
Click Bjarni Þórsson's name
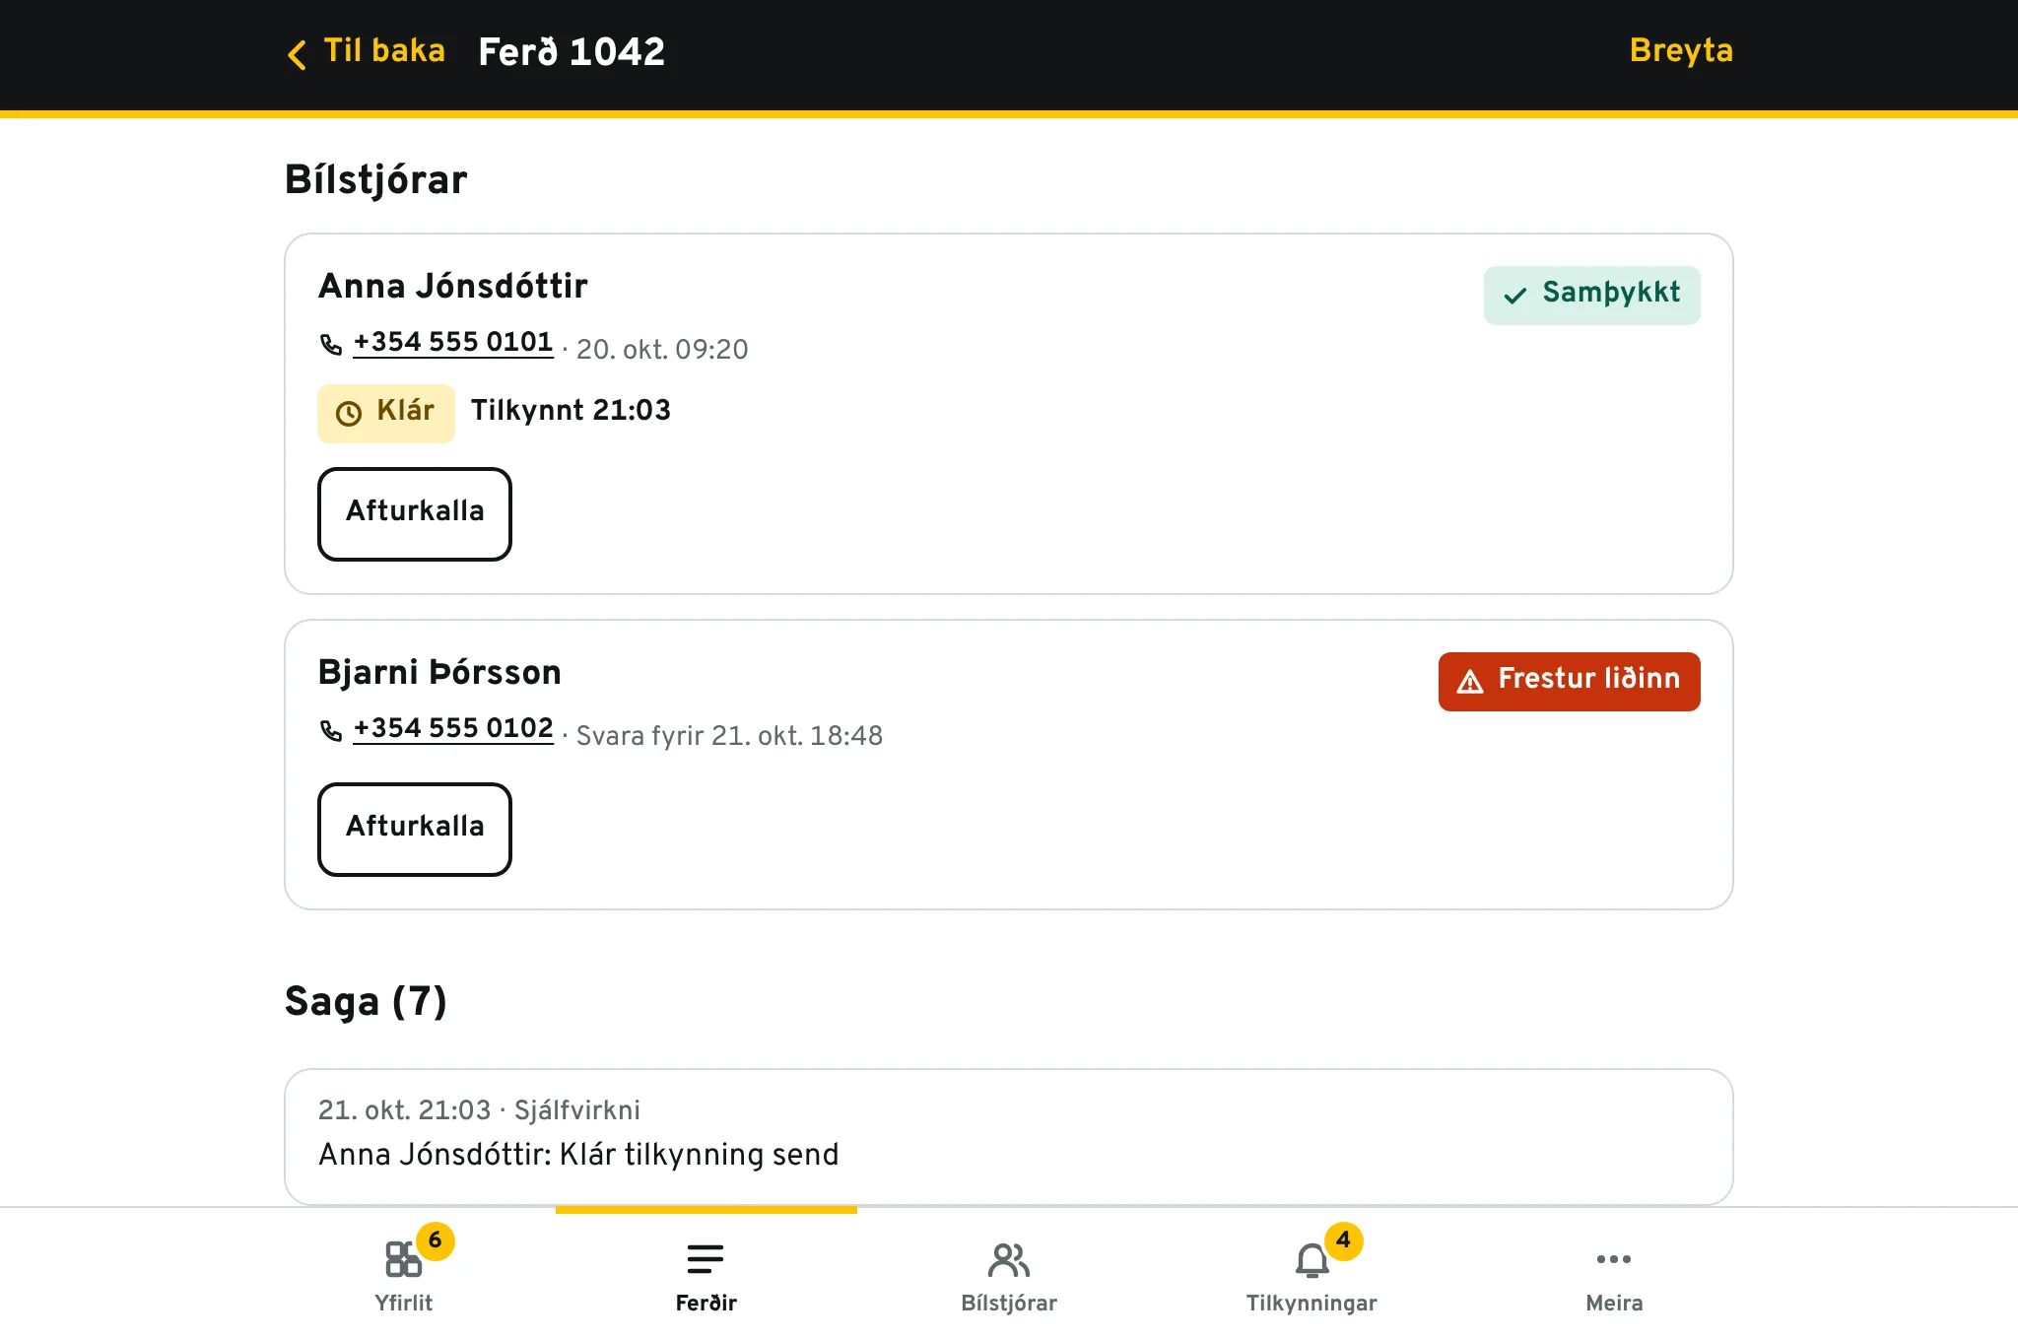(439, 673)
